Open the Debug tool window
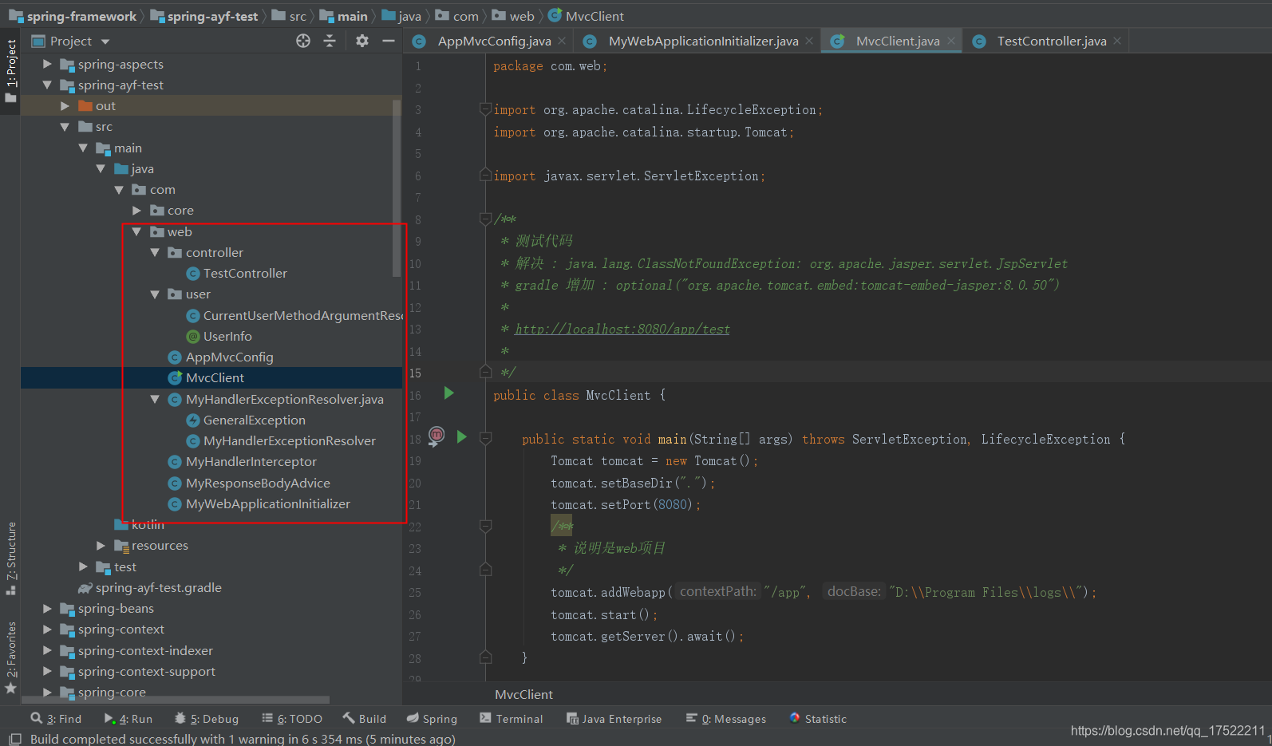Viewport: 1272px width, 746px height. [x=207, y=718]
